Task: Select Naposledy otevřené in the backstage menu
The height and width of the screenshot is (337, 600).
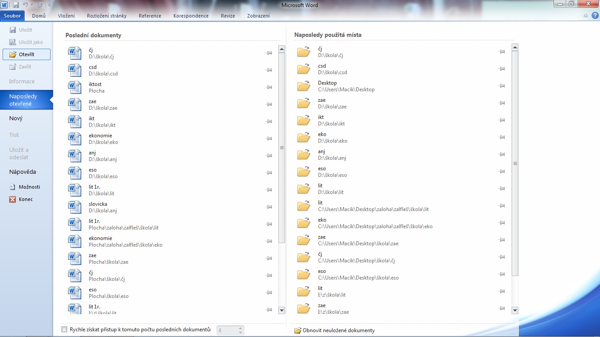Action: pos(26,100)
